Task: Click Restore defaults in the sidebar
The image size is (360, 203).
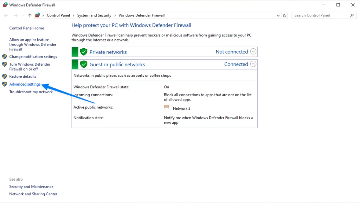Action: [x=23, y=76]
